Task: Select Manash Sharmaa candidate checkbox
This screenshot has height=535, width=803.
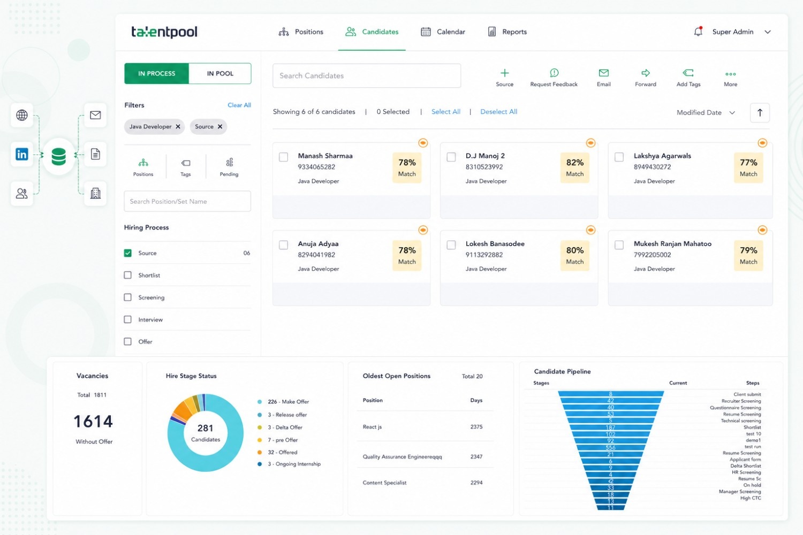Action: tap(284, 157)
